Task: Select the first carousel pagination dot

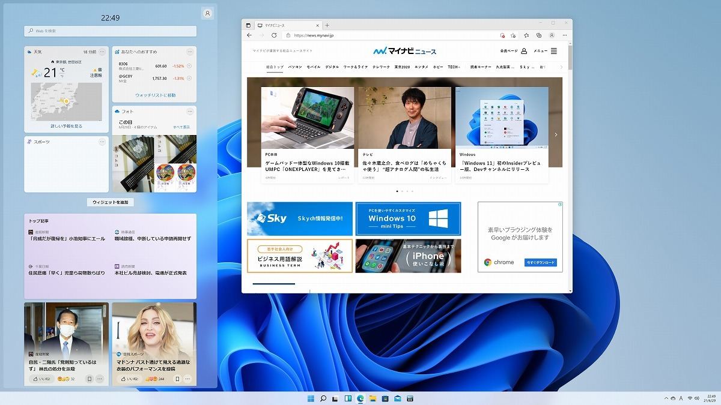Action: tap(397, 191)
